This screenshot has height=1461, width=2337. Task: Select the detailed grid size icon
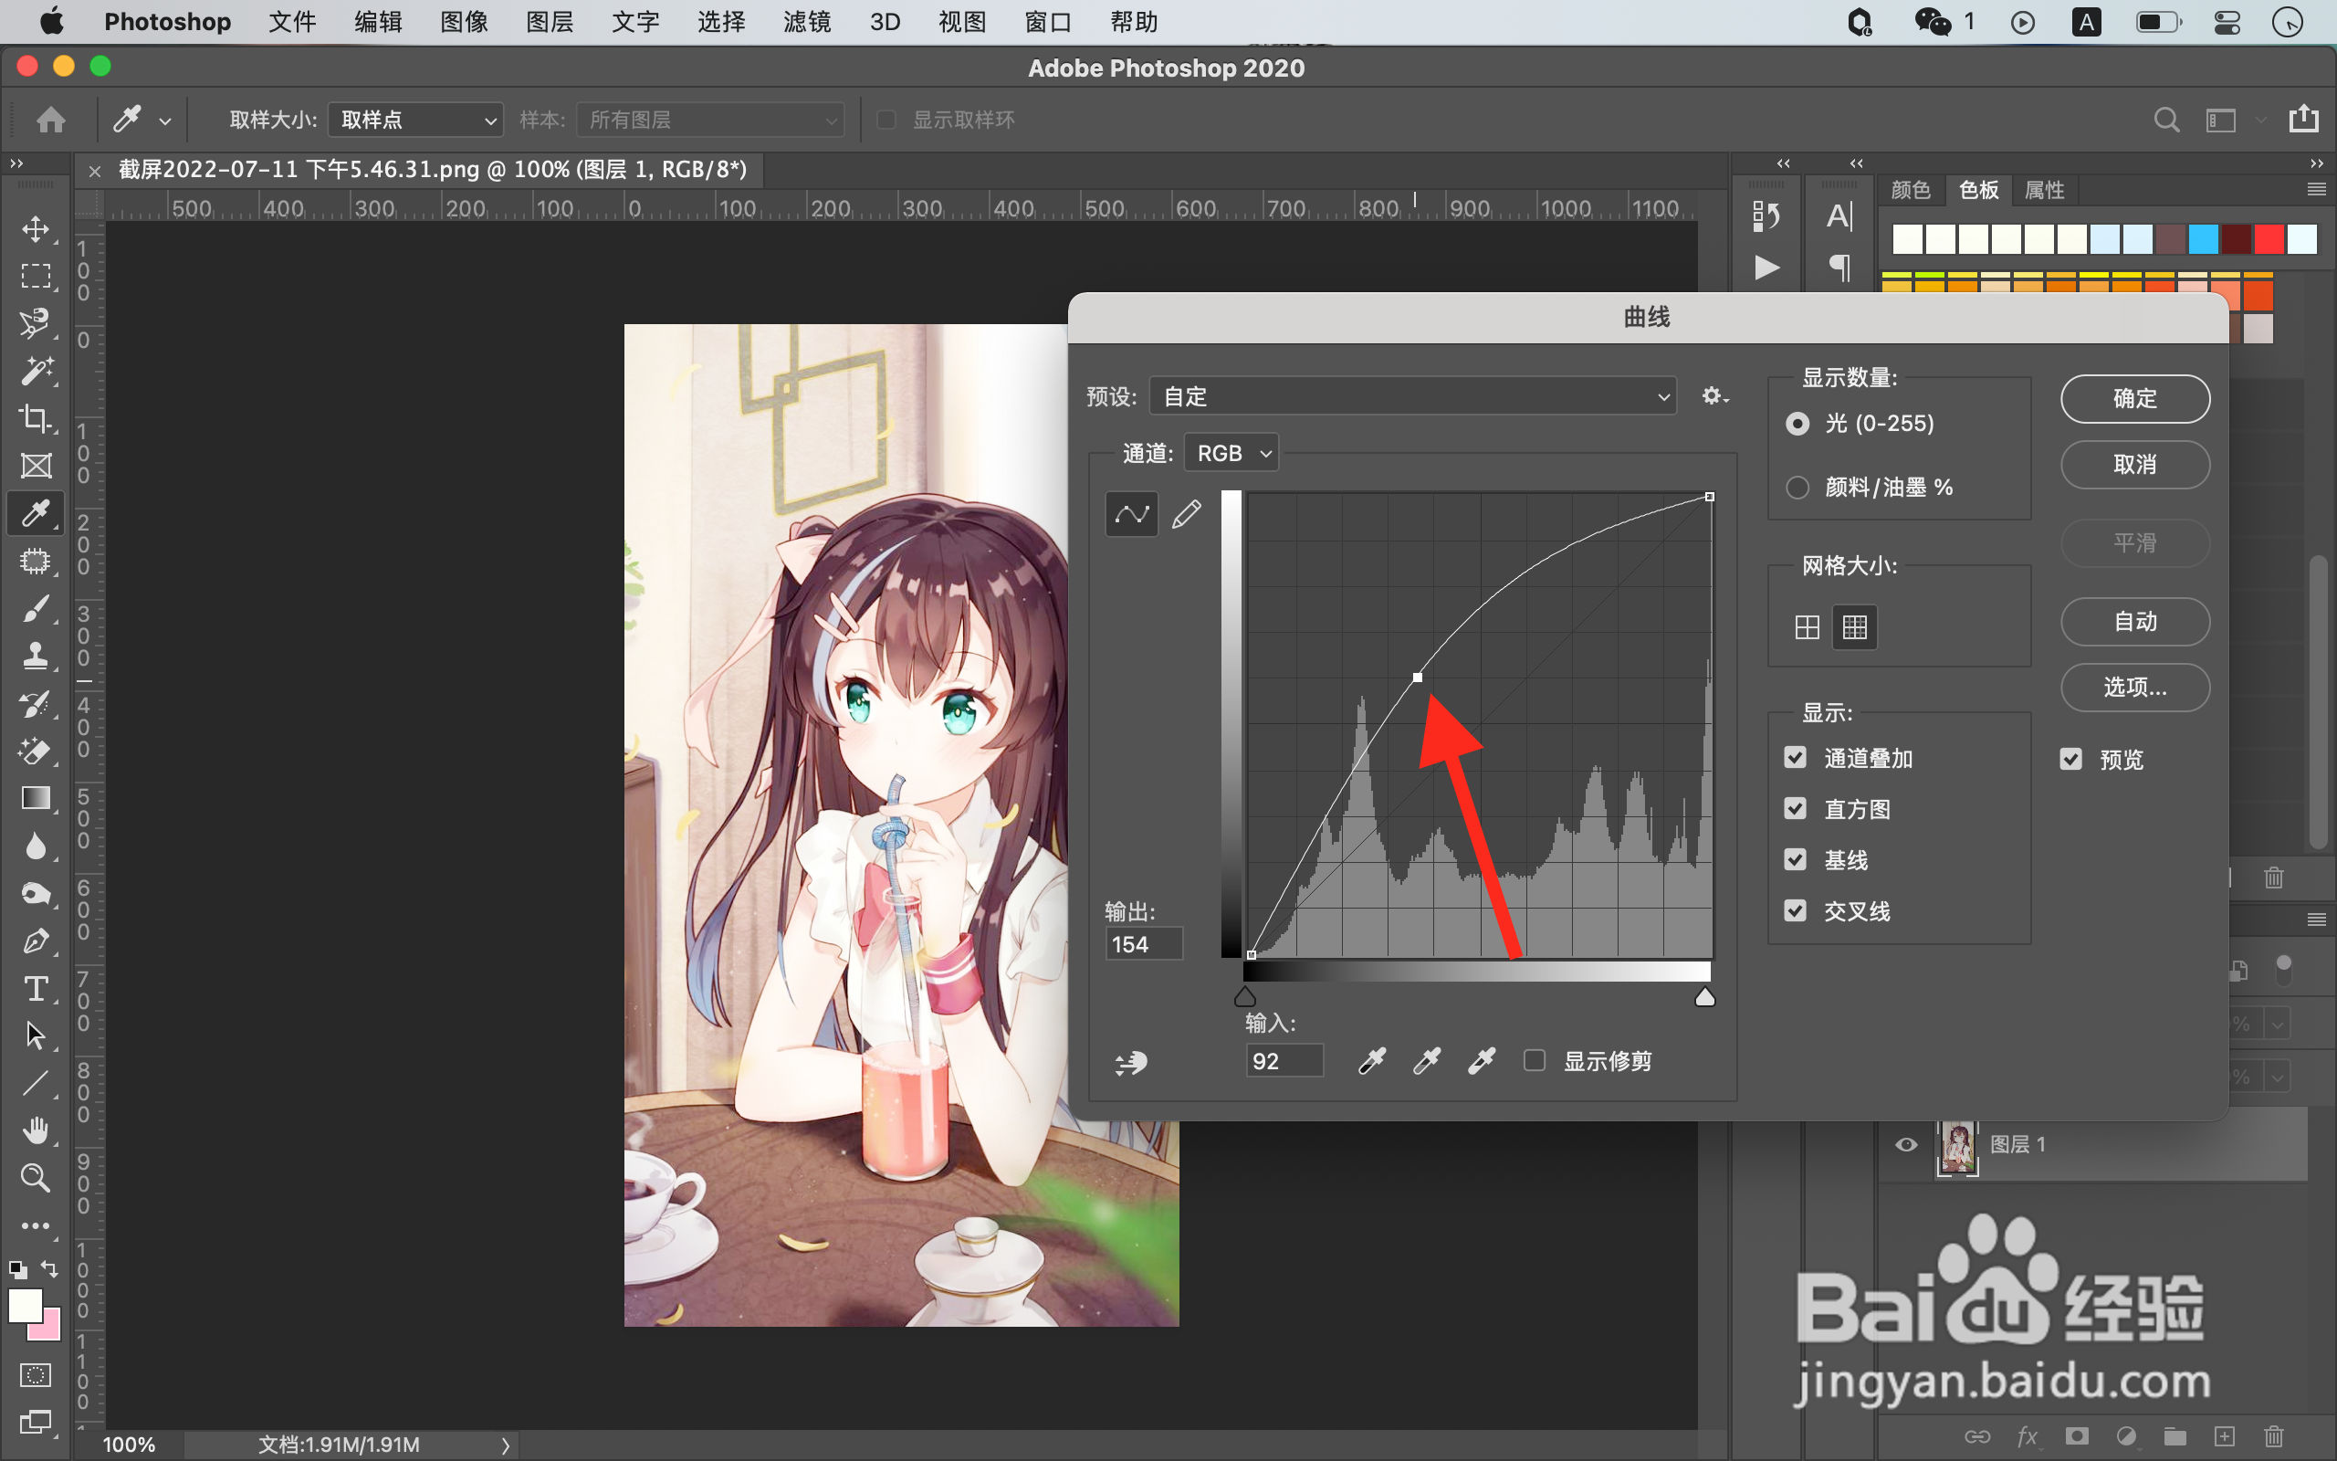click(x=1855, y=628)
